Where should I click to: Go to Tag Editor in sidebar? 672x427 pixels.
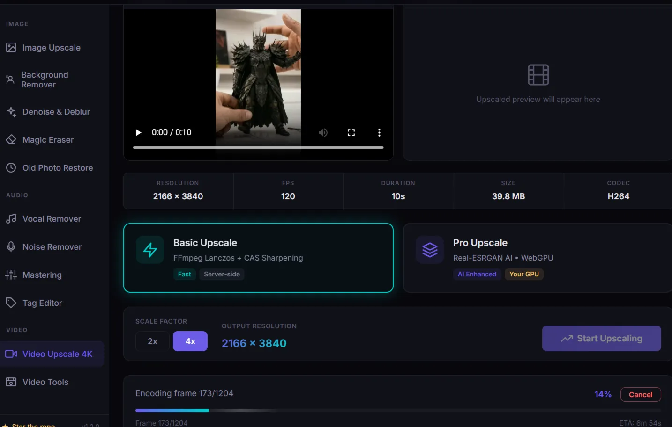(x=52, y=303)
